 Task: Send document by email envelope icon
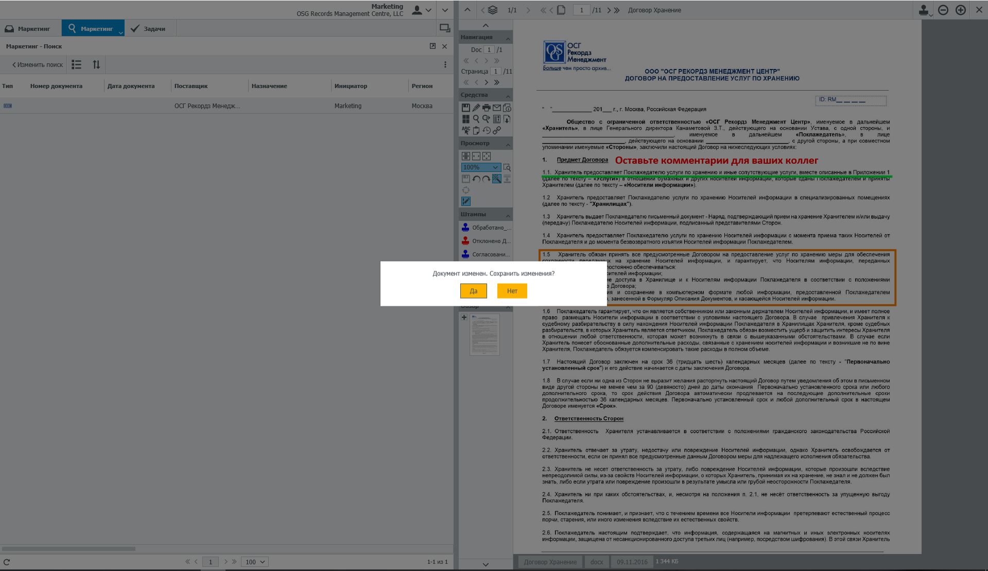496,108
